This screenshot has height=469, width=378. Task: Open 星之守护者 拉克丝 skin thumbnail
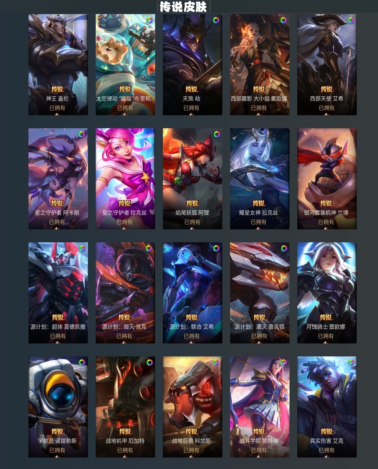pyautogui.click(x=125, y=179)
